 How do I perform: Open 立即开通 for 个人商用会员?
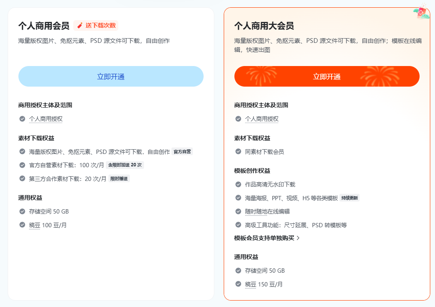pyautogui.click(x=111, y=76)
